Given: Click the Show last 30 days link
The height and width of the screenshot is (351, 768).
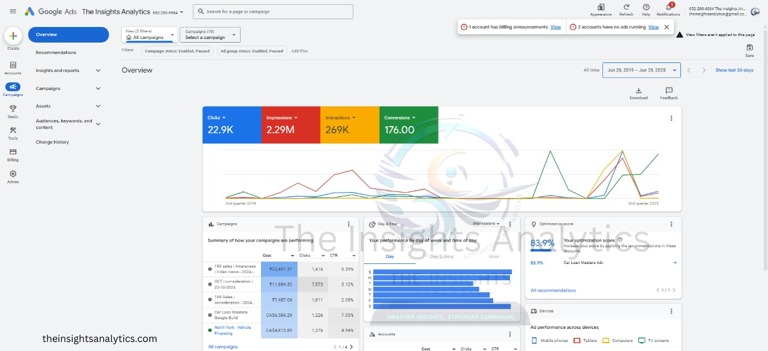Looking at the screenshot, I should (x=734, y=70).
